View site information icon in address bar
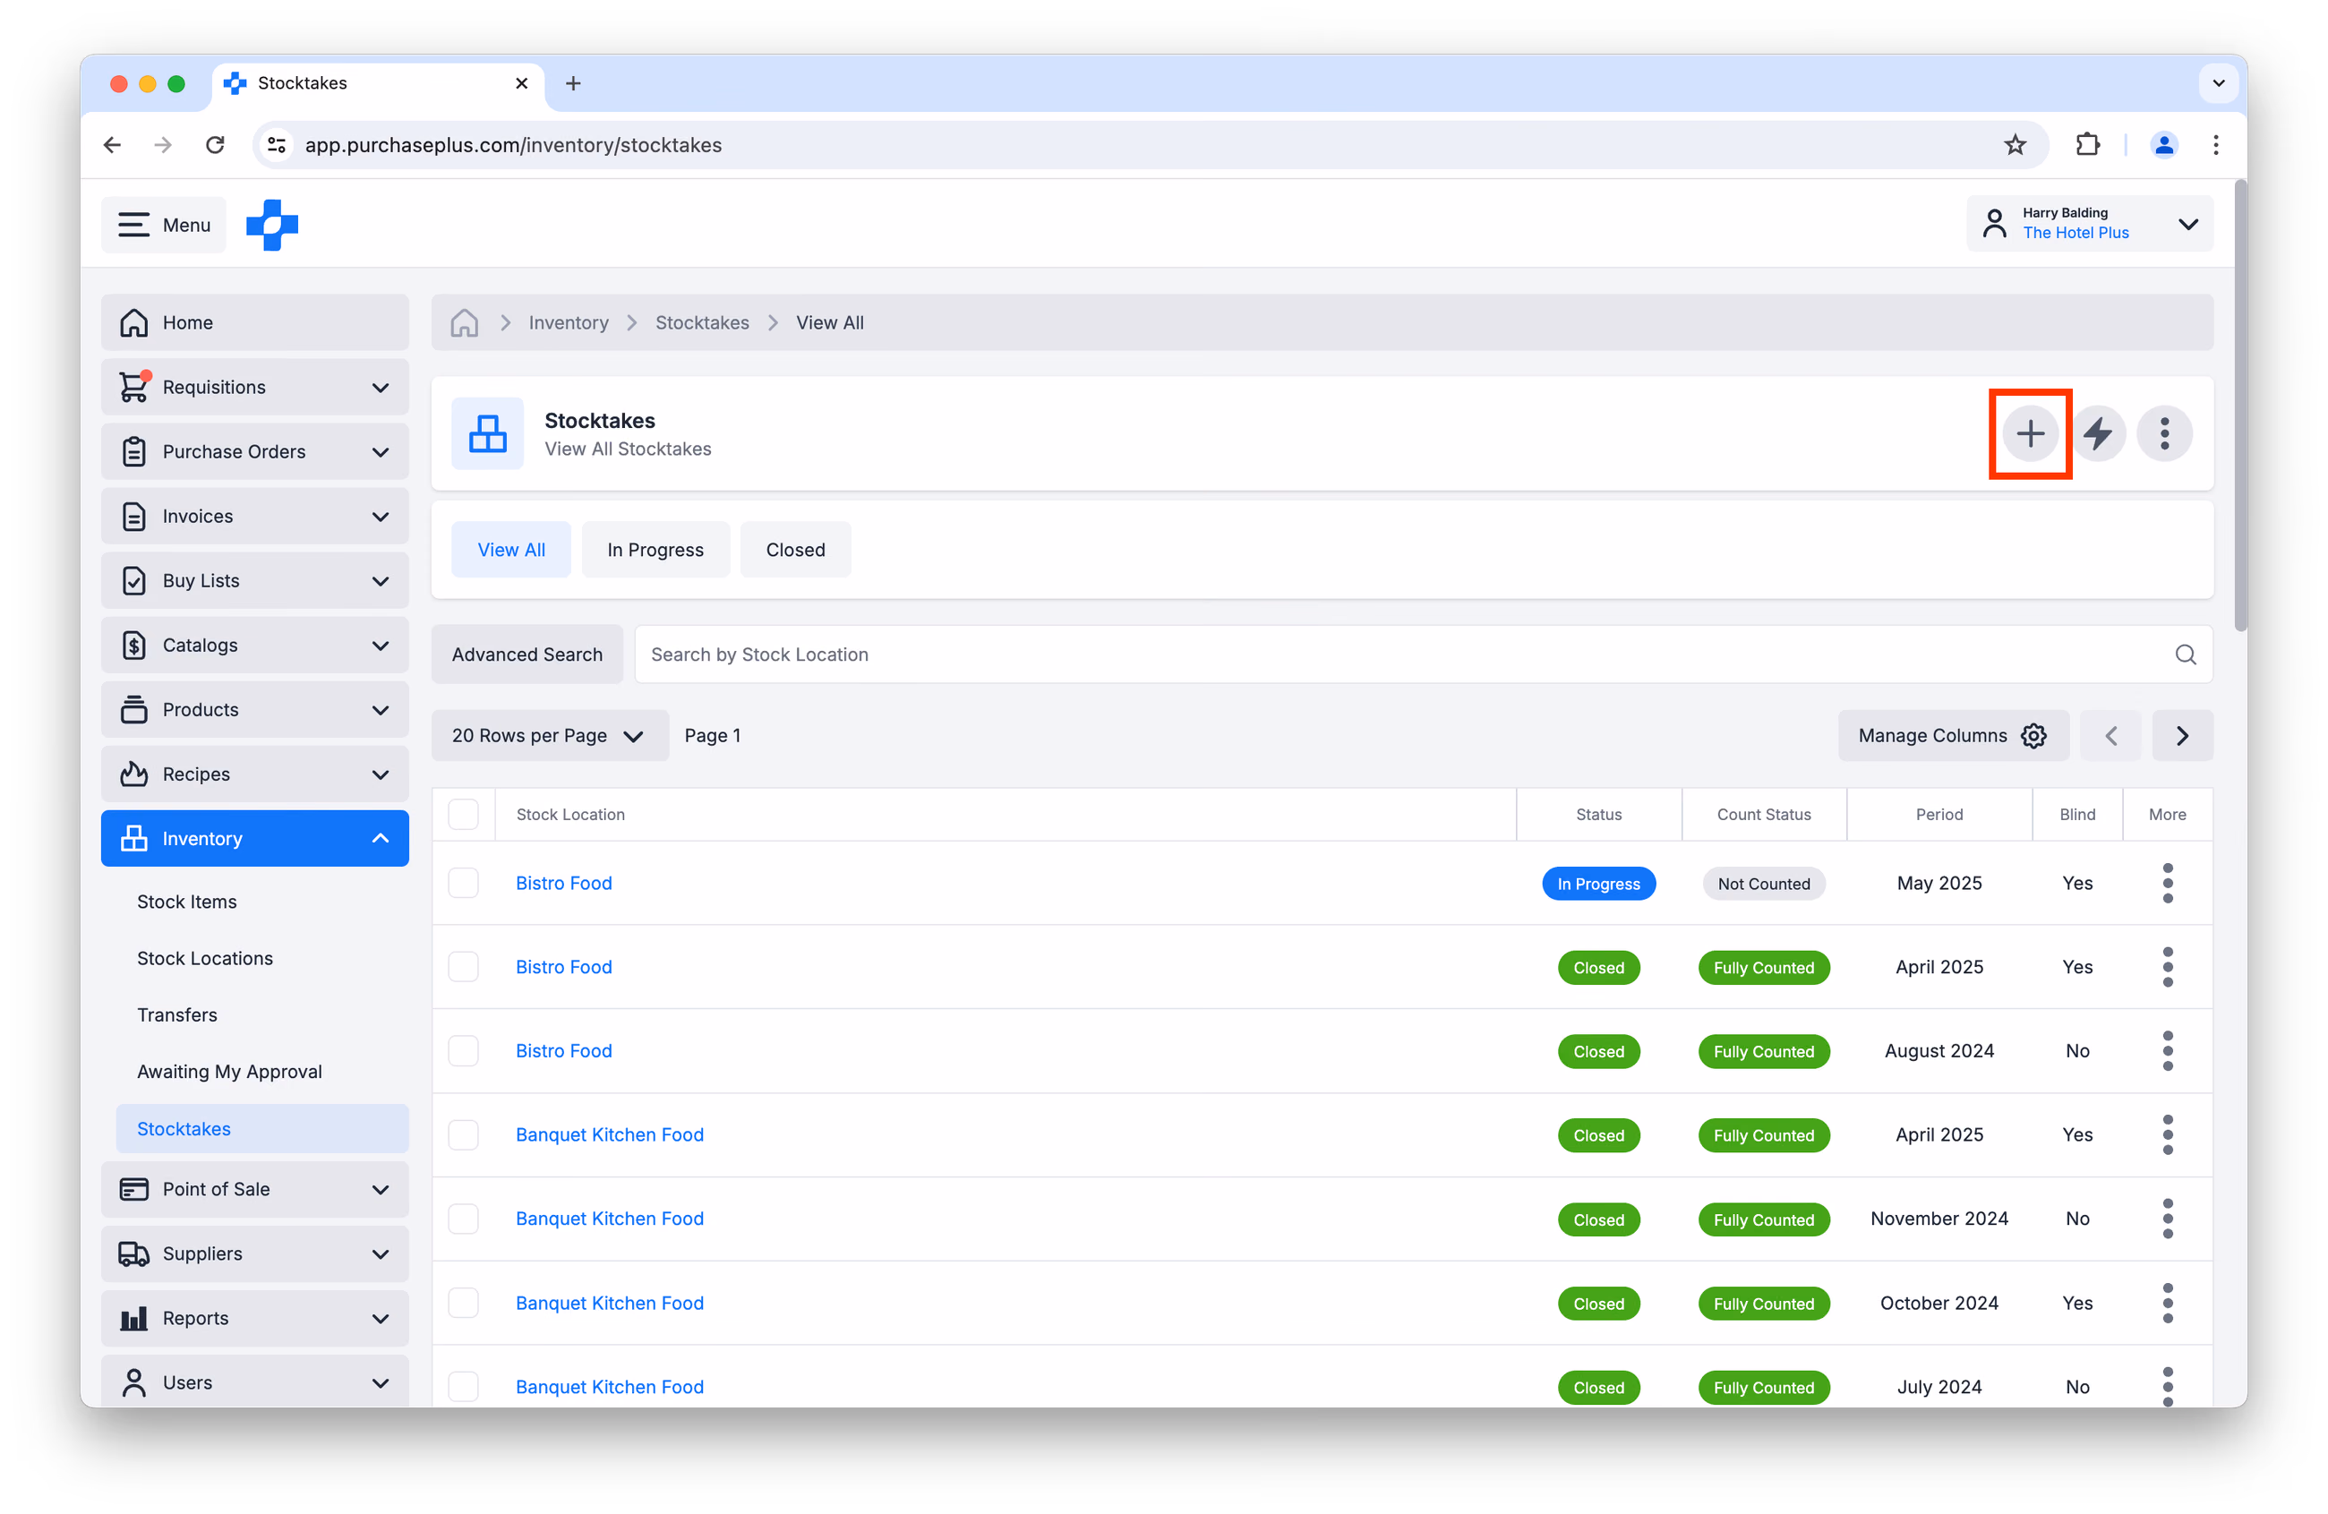Viewport: 2328px width, 1514px height. coord(277,145)
